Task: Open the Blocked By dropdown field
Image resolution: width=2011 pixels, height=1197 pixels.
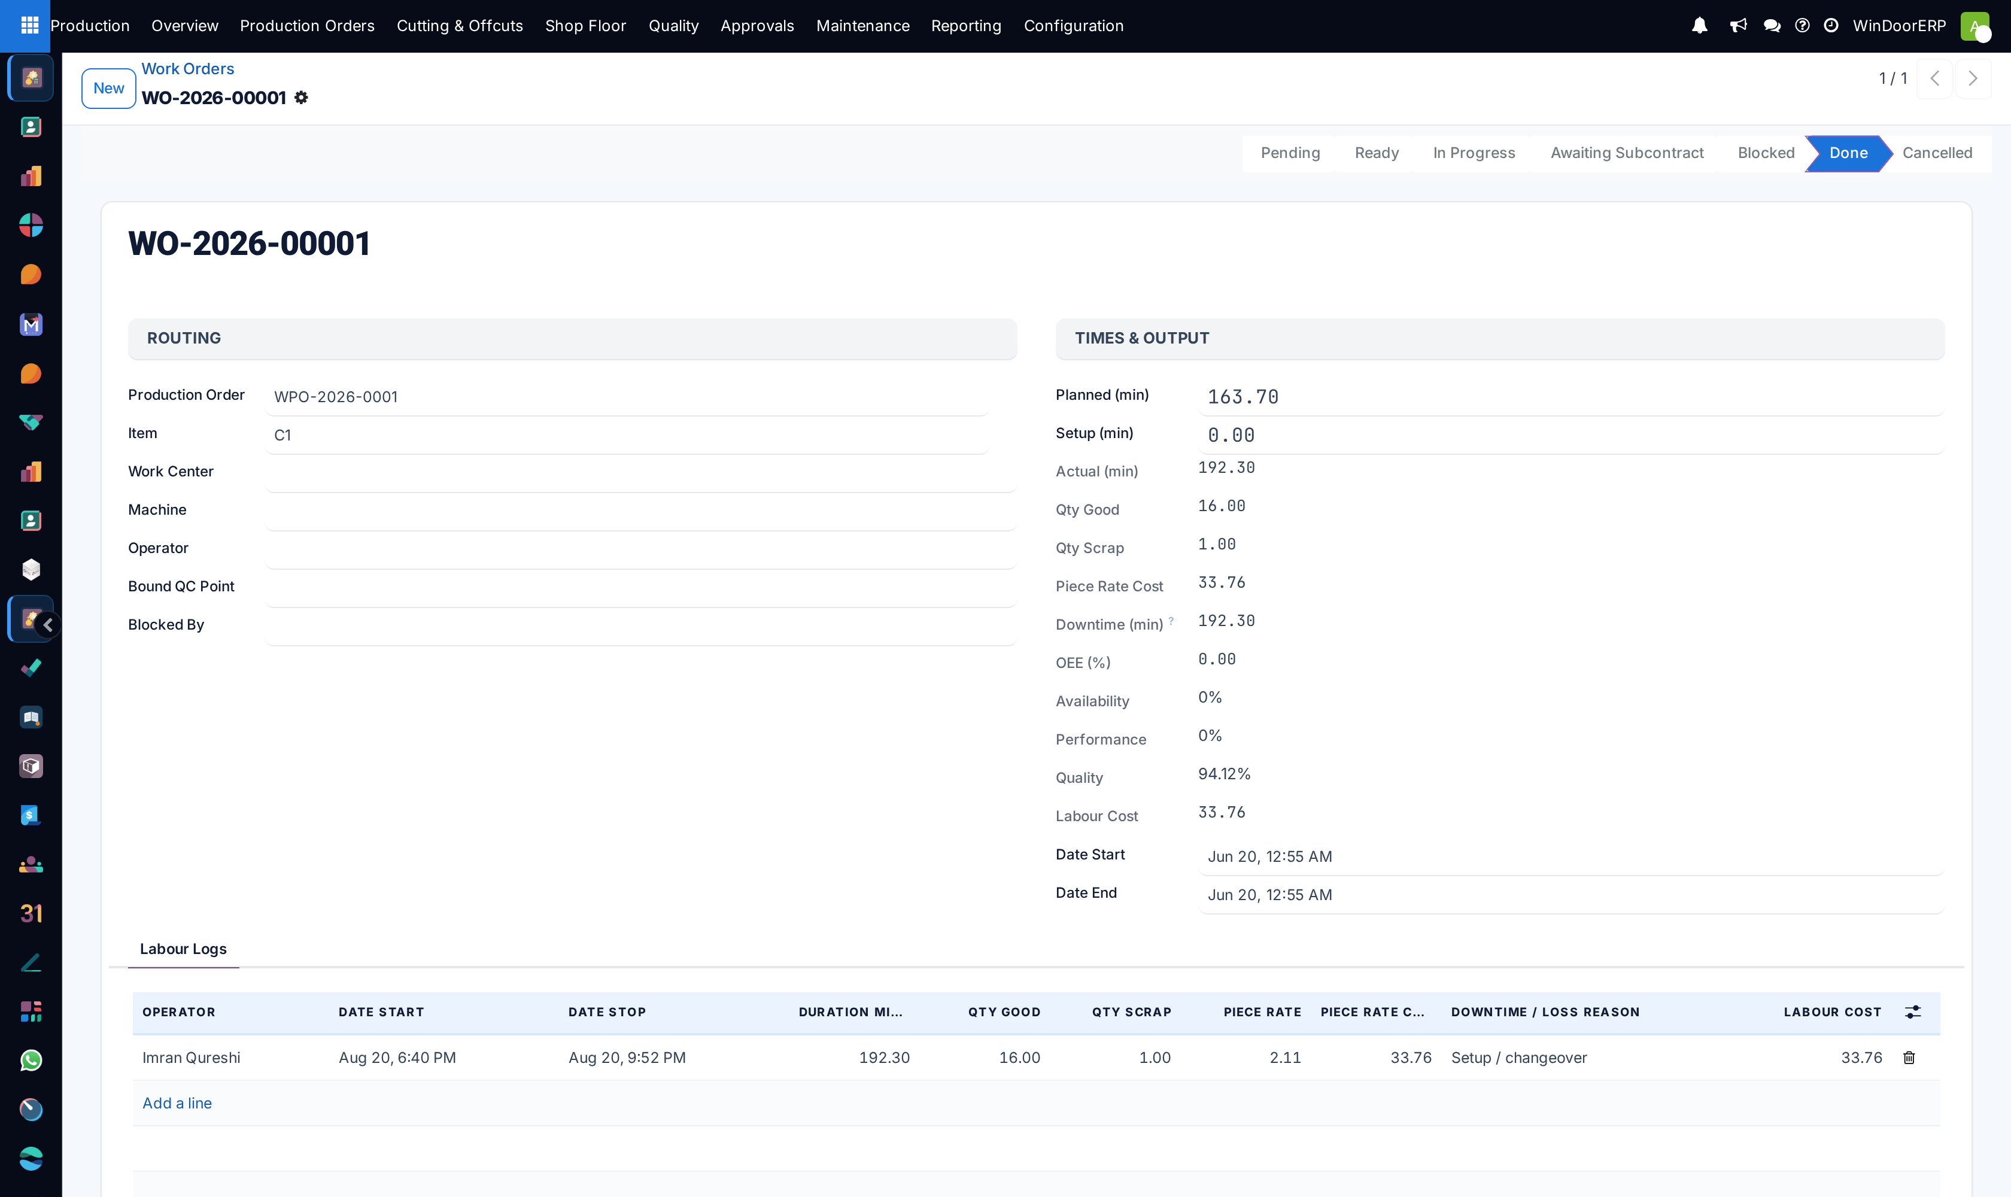Action: coord(640,627)
